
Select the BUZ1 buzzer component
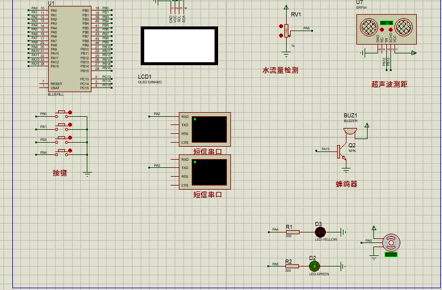350,131
